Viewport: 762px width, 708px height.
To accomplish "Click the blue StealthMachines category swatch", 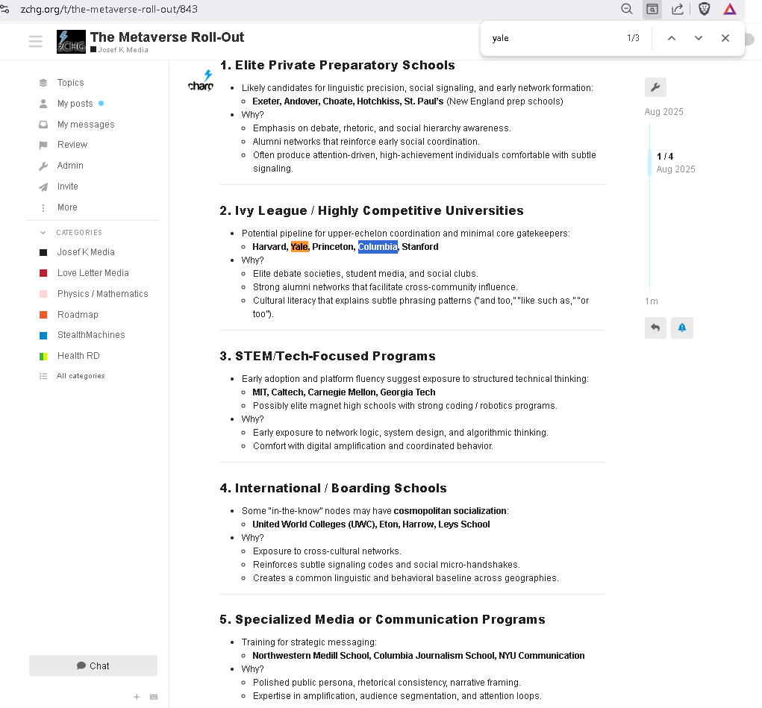I will point(43,336).
